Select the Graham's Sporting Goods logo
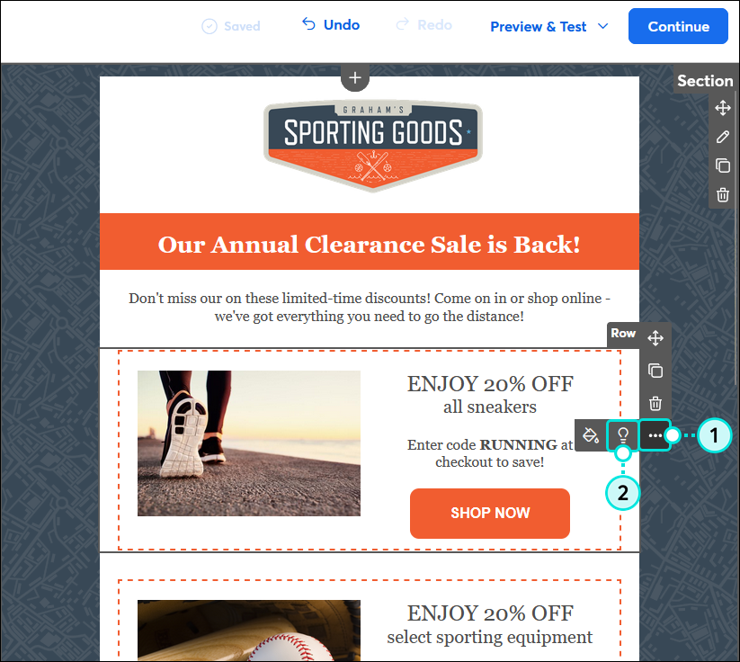The image size is (740, 662). (x=373, y=146)
